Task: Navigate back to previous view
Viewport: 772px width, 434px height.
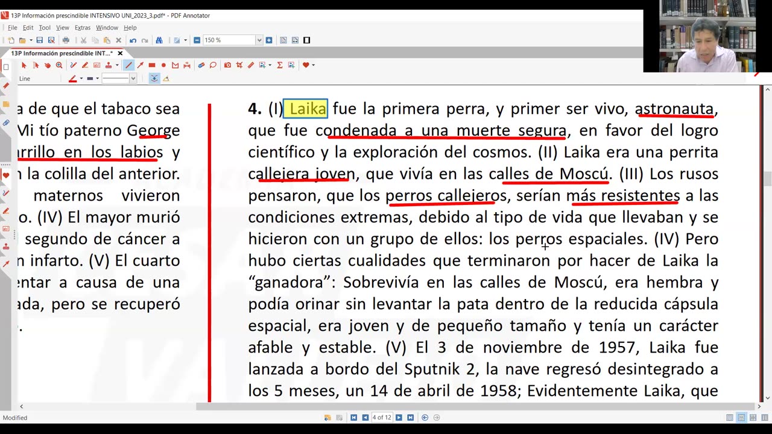Action: click(425, 417)
